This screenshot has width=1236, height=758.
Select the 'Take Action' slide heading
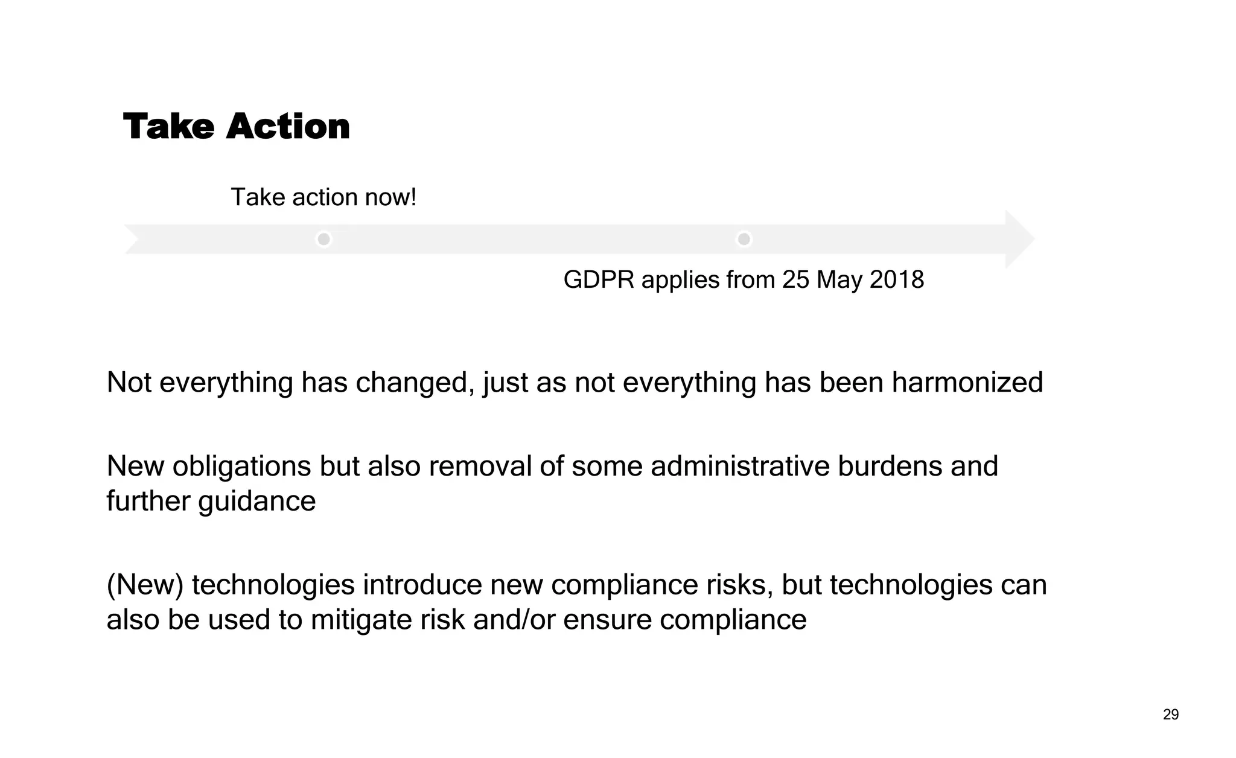236,127
